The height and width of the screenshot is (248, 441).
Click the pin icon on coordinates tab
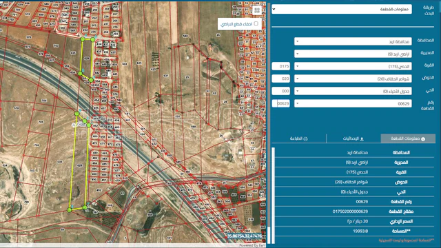point(362,138)
